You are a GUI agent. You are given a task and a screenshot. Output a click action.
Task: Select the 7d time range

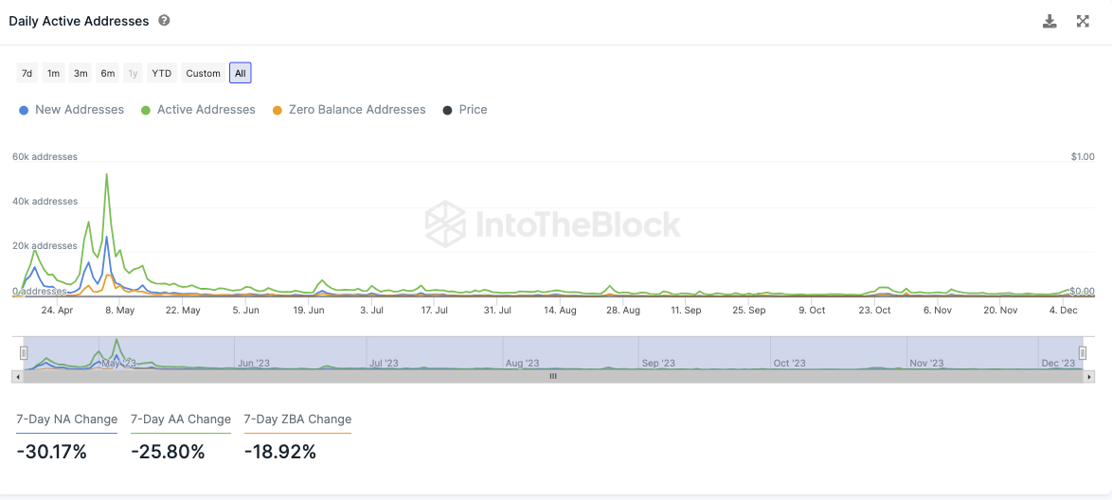coord(27,73)
